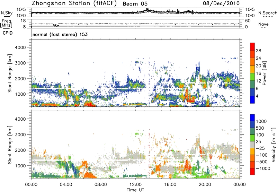Click the 'Nave' legend label
This screenshot has height=192, width=277.
(263, 24)
